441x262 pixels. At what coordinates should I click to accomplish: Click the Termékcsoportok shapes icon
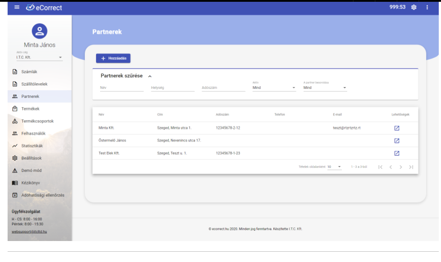(15, 121)
